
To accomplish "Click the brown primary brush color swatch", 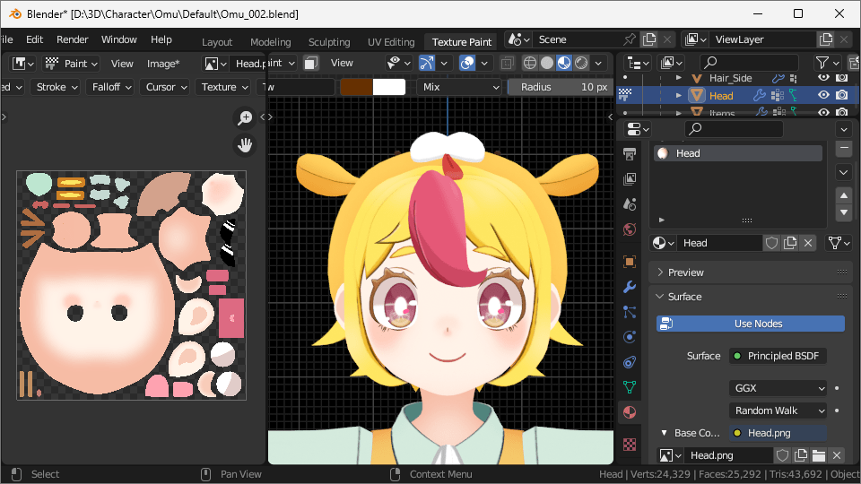I will pyautogui.click(x=356, y=87).
